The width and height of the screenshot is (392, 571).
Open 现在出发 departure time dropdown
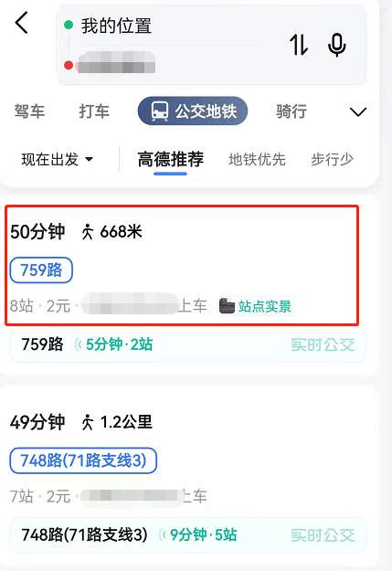(x=57, y=160)
